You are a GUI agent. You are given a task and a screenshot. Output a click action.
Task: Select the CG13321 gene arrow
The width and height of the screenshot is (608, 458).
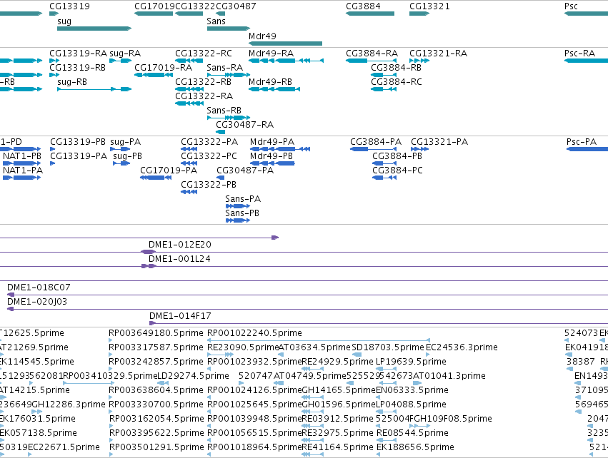point(419,14)
